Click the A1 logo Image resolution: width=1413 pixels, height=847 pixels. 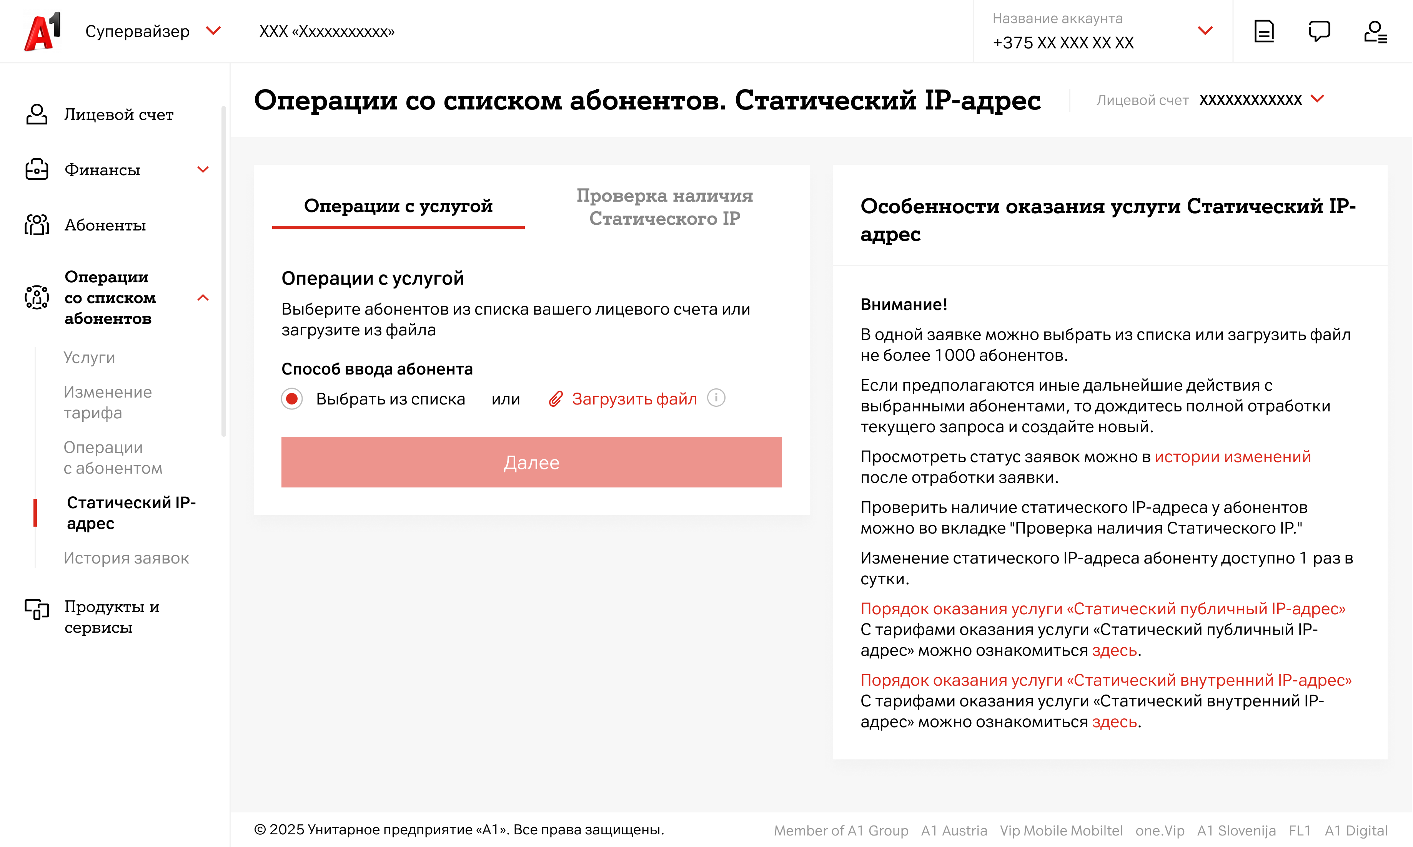(43, 31)
